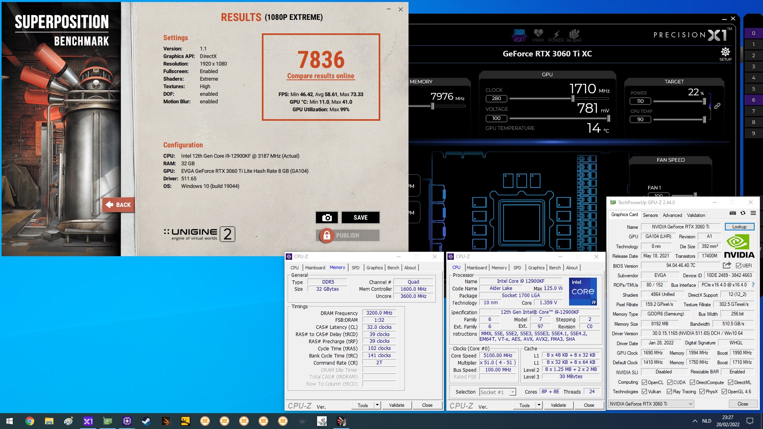Click Compare results online link

click(321, 76)
